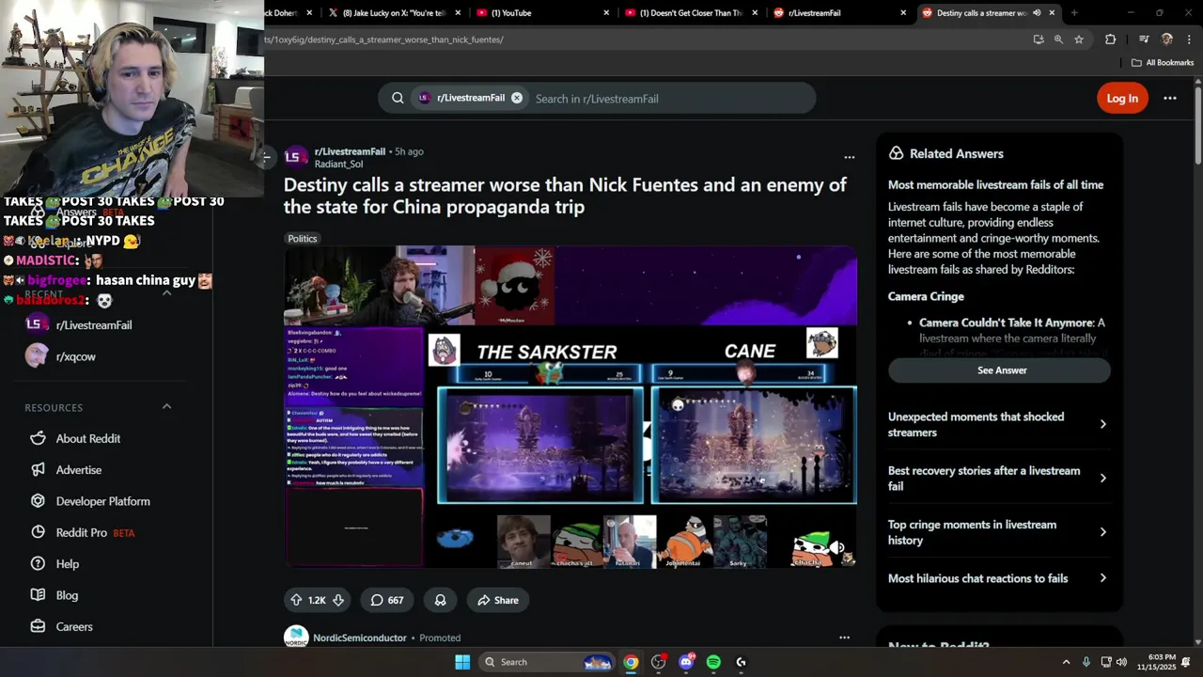This screenshot has height=677, width=1203.
Task: Open author Radiant_Sol profile
Action: (338, 164)
